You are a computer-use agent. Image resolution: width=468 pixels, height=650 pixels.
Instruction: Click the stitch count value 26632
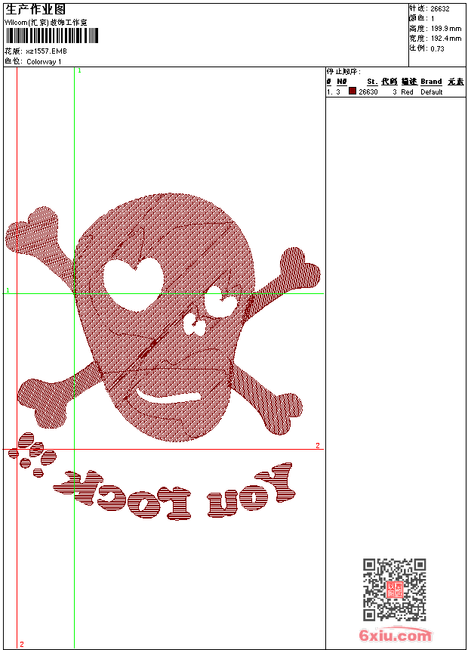tap(439, 9)
